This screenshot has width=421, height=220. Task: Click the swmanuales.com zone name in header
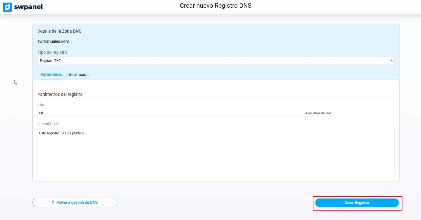pos(53,41)
